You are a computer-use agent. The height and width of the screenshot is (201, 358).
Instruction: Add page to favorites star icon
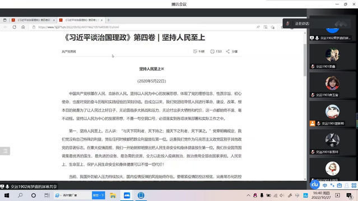[x=273, y=27]
